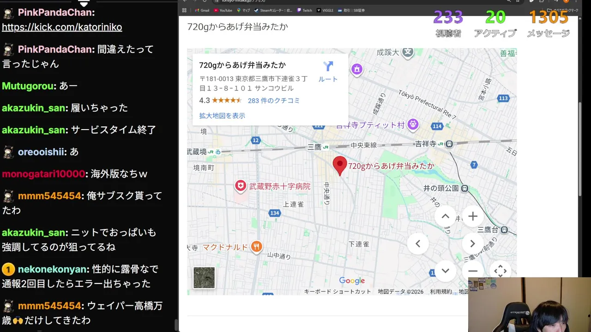This screenshot has height=332, width=591.
Task: Click the 720gからあげ弁当みたか page heading
Action: pyautogui.click(x=237, y=27)
